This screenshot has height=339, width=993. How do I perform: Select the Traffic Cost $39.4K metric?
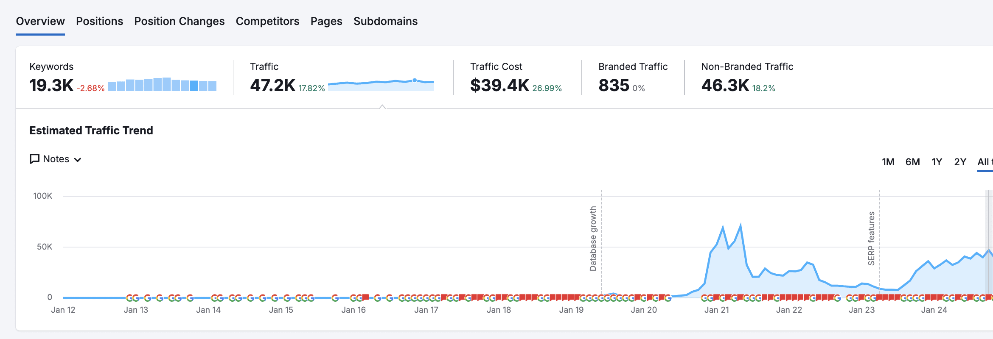[x=499, y=85]
